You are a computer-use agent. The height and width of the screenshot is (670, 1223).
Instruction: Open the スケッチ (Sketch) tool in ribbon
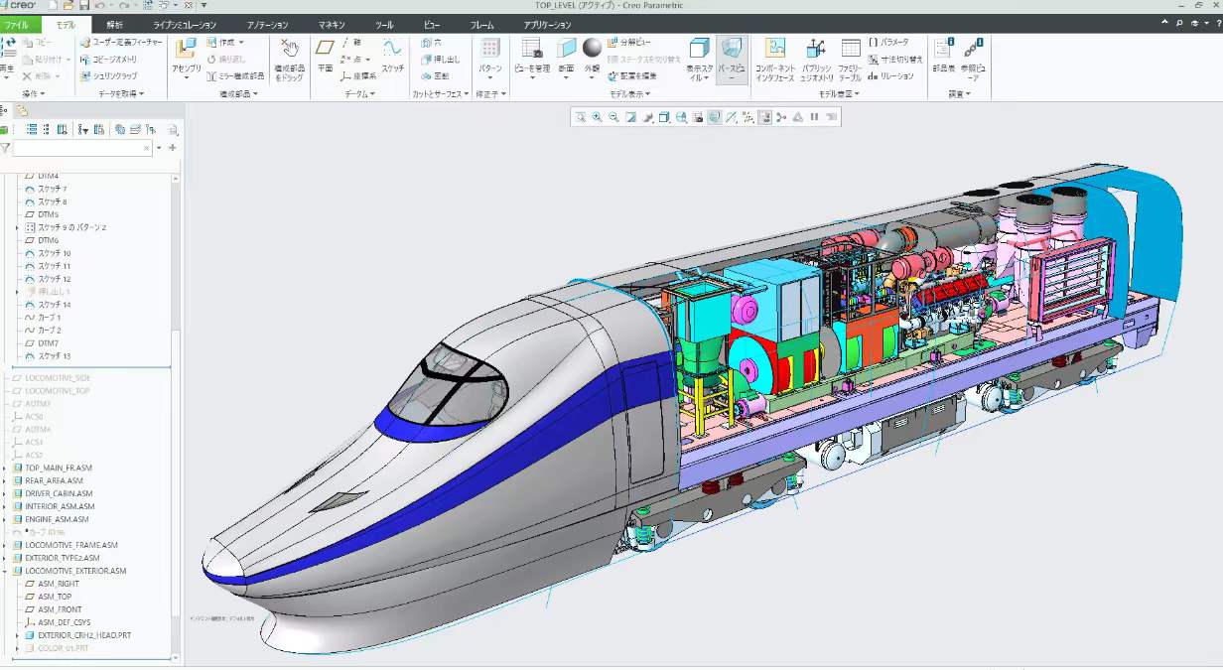tap(393, 54)
